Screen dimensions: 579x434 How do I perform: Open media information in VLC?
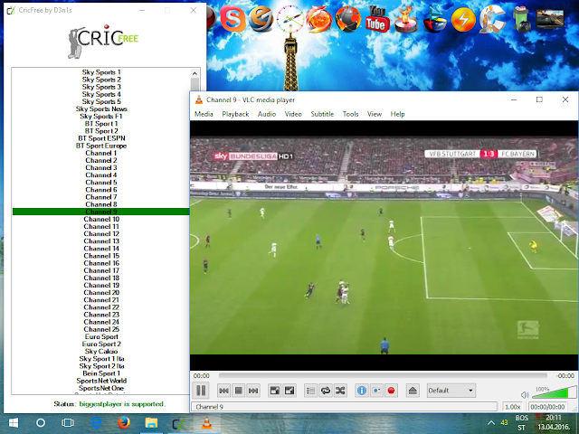click(362, 391)
